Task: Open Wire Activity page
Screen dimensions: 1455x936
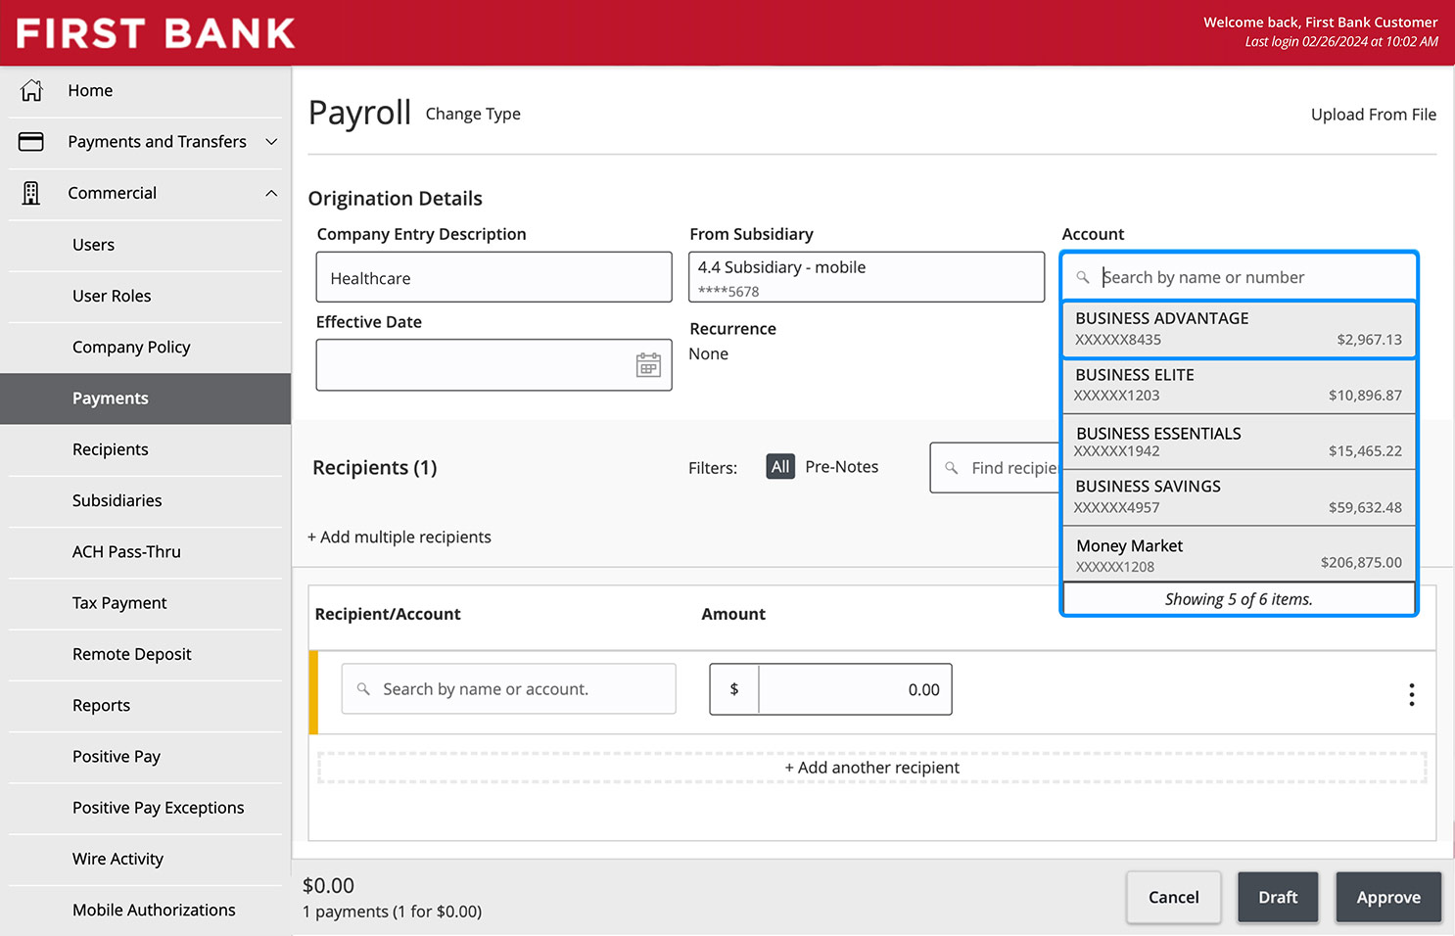Action: pyautogui.click(x=117, y=859)
